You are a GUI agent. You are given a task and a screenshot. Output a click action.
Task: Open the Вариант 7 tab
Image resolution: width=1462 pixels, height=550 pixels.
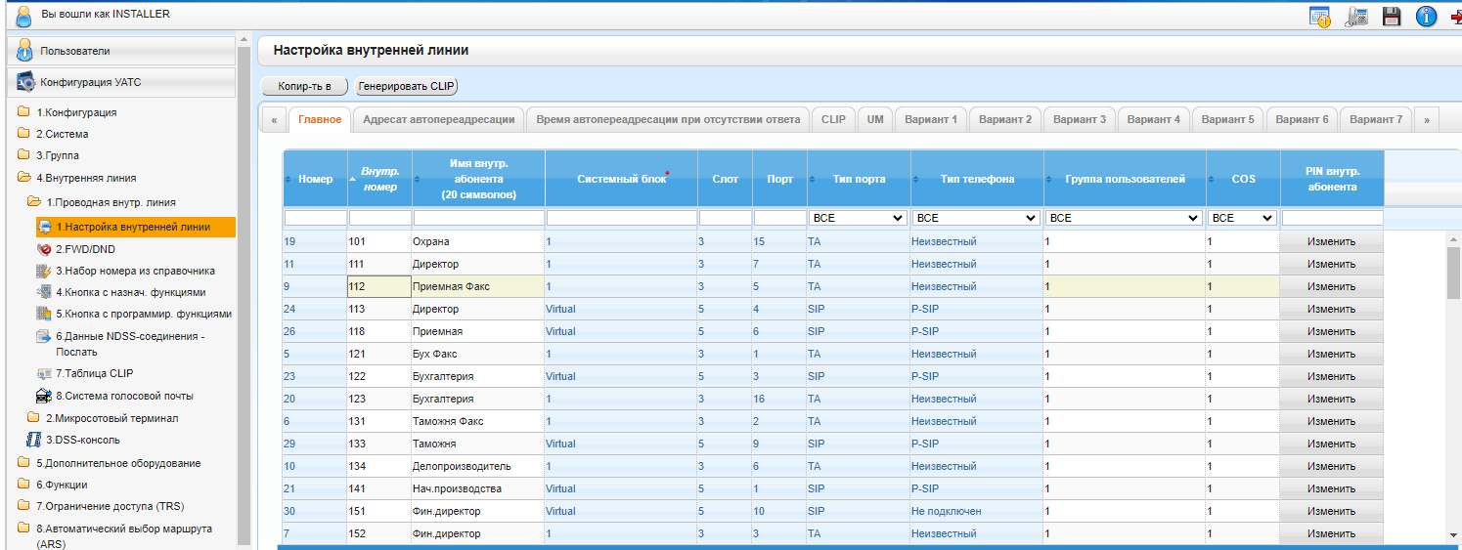(x=1376, y=119)
